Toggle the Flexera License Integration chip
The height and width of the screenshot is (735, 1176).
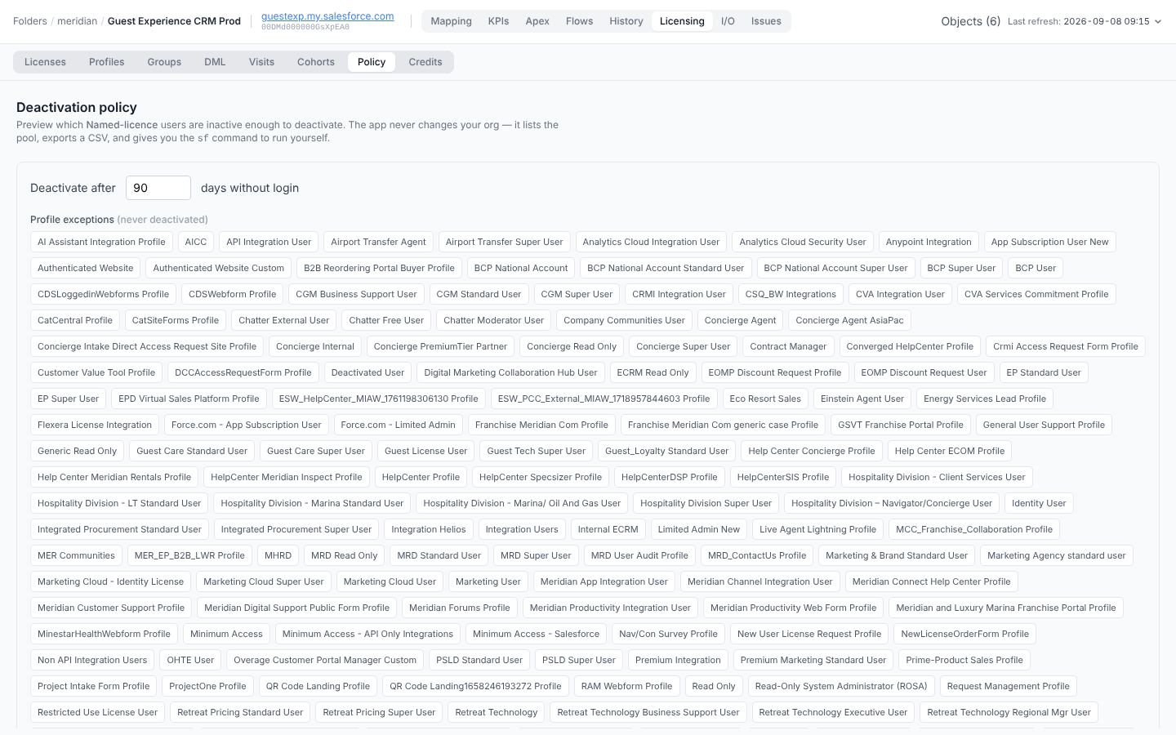click(x=95, y=425)
